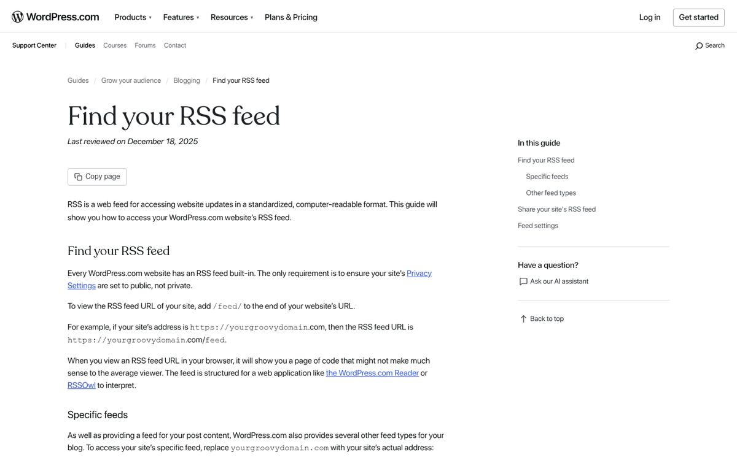Open the Privacy Settings link

point(419,273)
